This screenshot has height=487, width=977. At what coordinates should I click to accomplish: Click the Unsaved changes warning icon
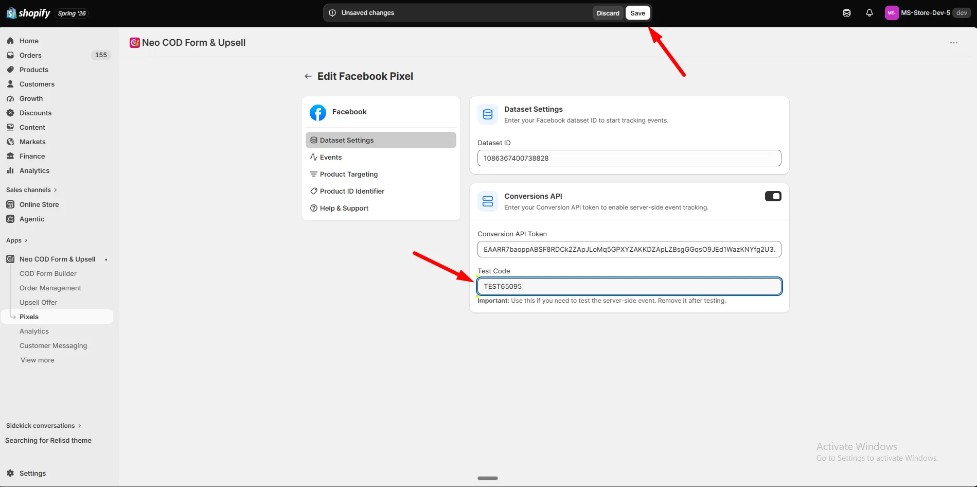coord(332,13)
